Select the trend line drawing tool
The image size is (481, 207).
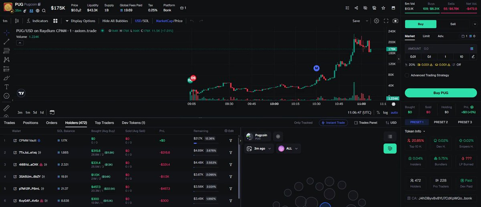6,41
